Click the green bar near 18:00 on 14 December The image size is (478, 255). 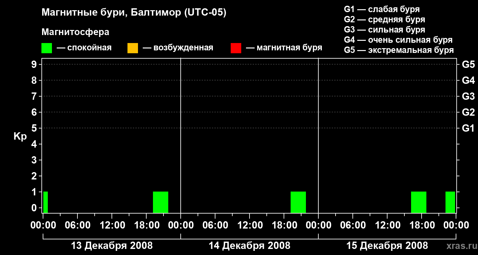tap(298, 202)
